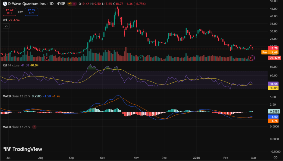Click the red MACD error warning icon
The image size is (283, 161).
[x=34, y=127]
